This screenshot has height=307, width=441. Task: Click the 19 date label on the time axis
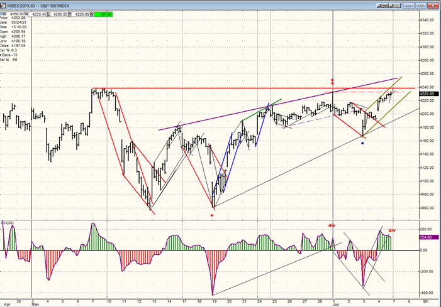(213, 301)
